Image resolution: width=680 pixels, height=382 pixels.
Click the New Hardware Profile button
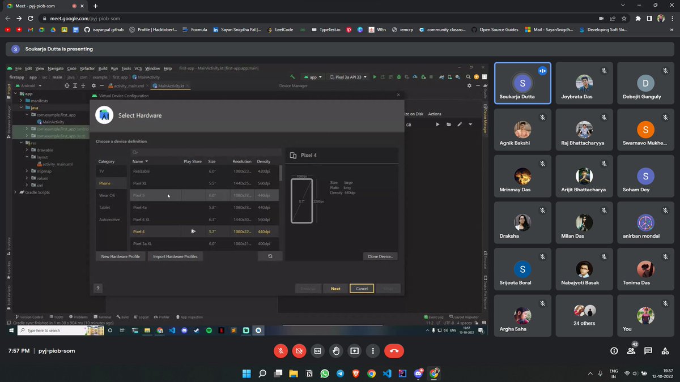click(120, 256)
